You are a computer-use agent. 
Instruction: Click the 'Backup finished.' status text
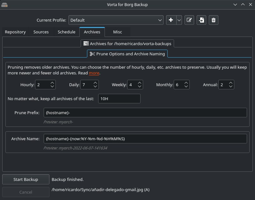click(x=68, y=179)
